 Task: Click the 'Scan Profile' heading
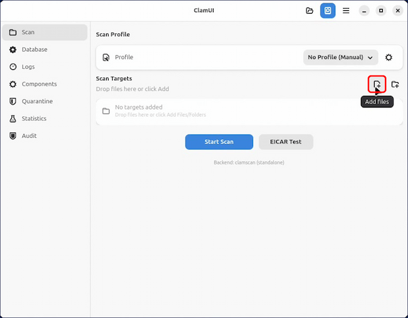pos(113,35)
